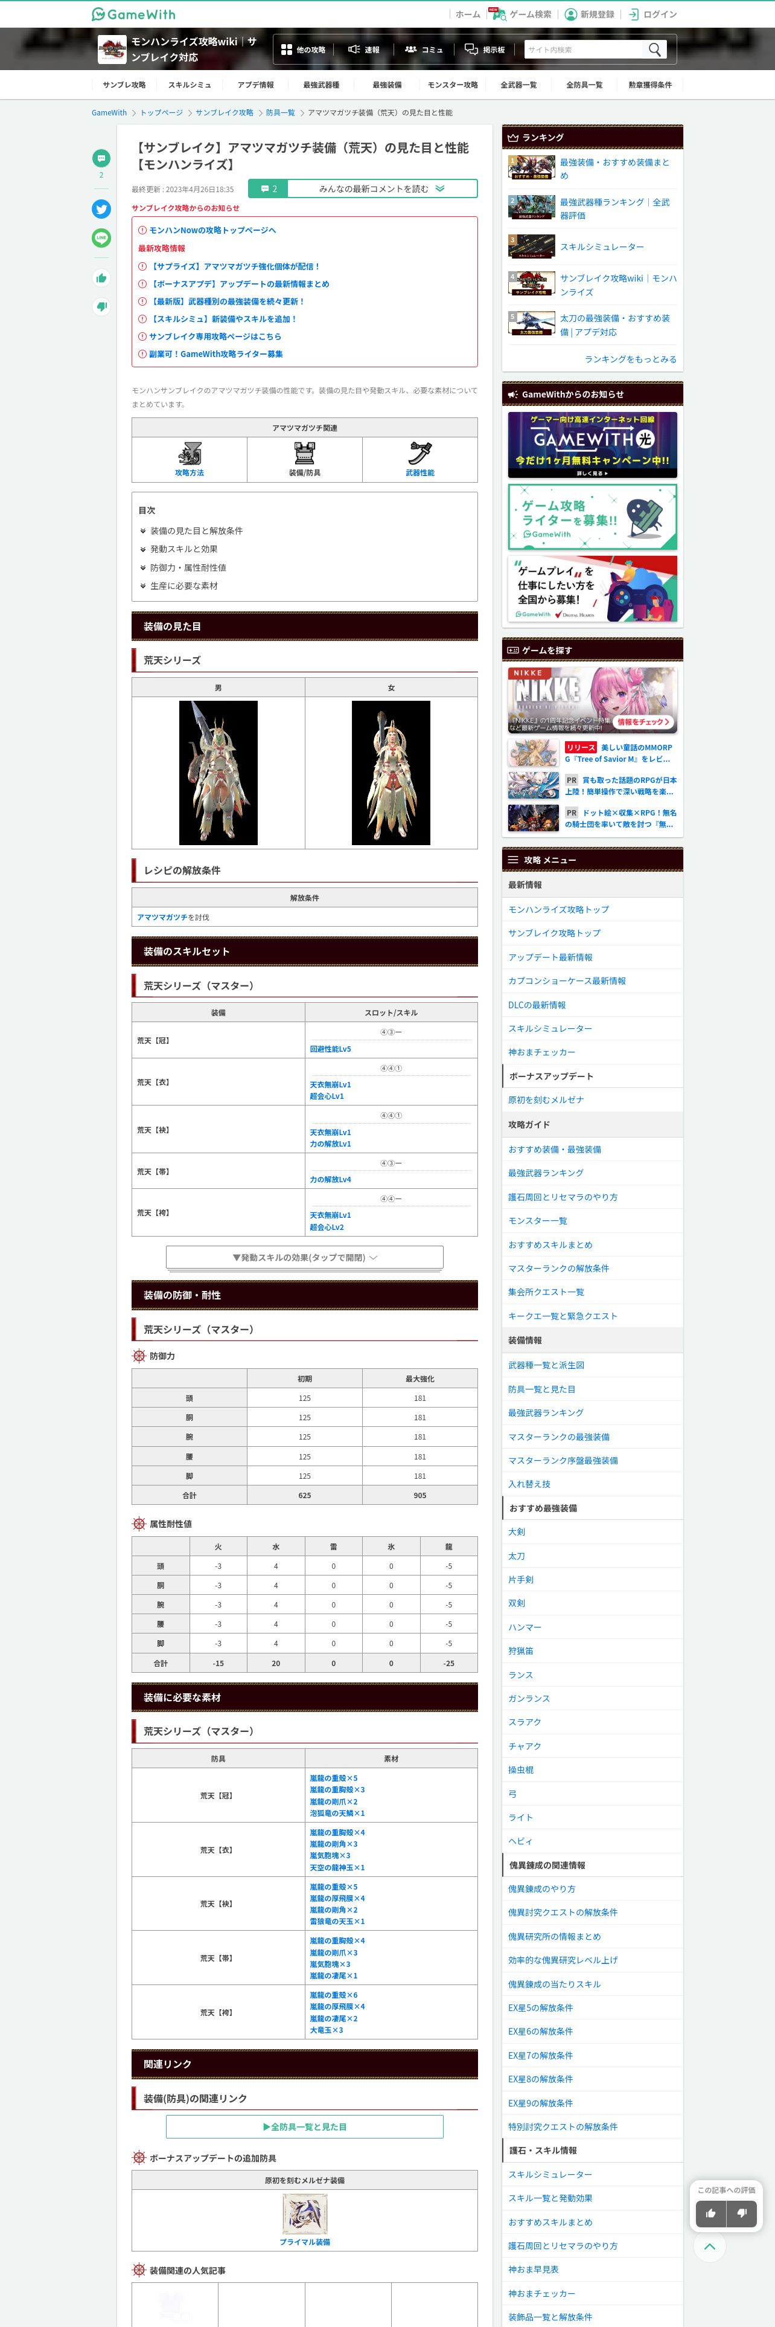This screenshot has height=2327, width=775.
Task: Select the 最強武器種 nav tab
Action: pos(321,85)
